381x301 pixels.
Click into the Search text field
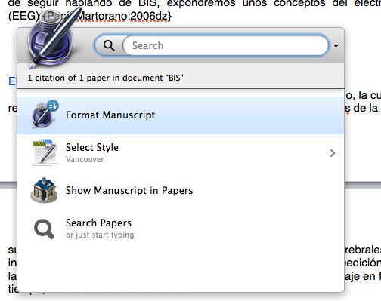click(225, 46)
